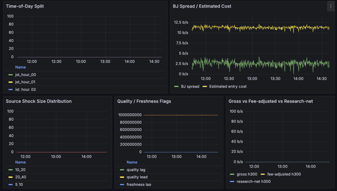Isolate the 10_20 series in legend
This screenshot has width=337, height=191.
click(x=20, y=170)
